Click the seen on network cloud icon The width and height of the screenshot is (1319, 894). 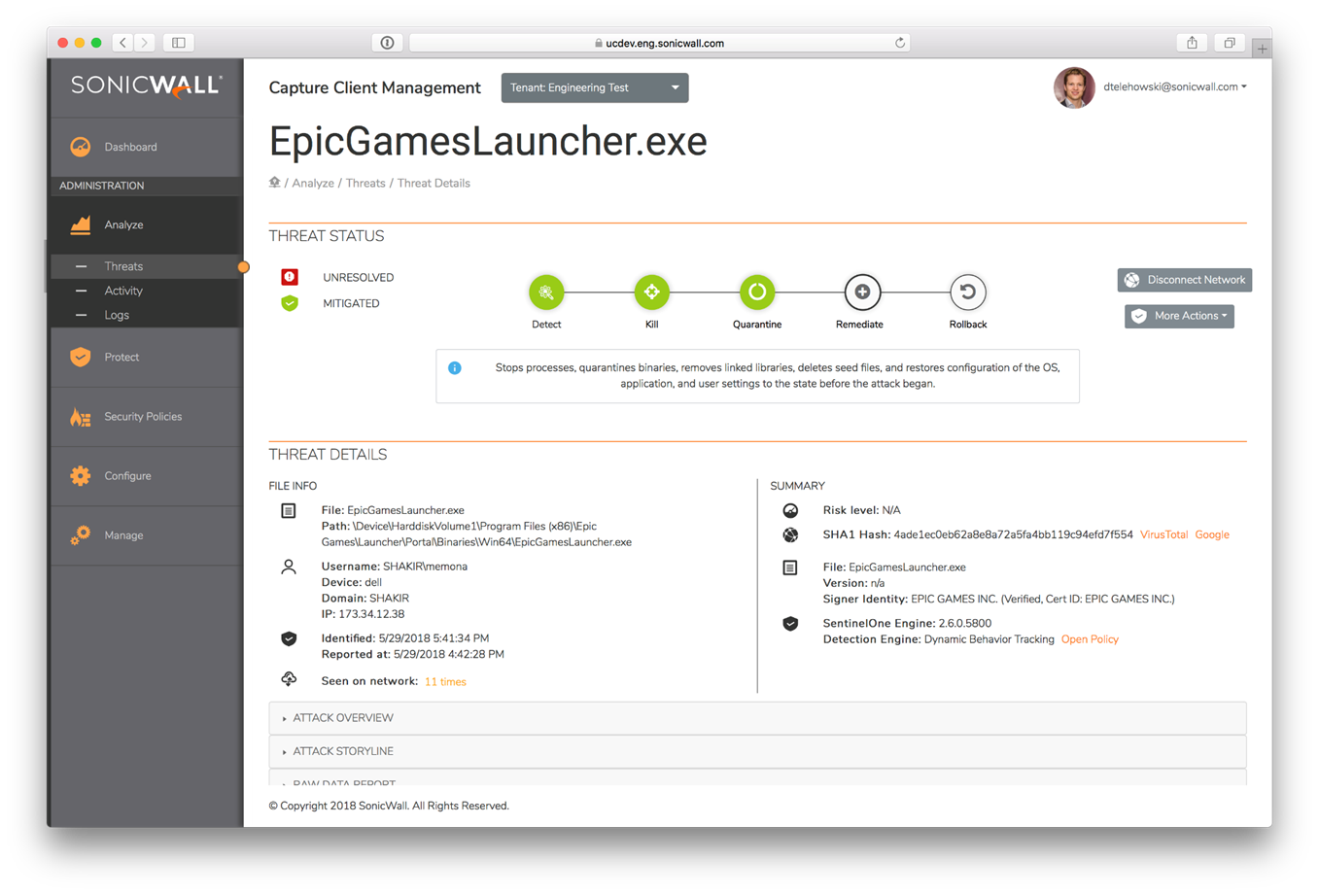289,678
